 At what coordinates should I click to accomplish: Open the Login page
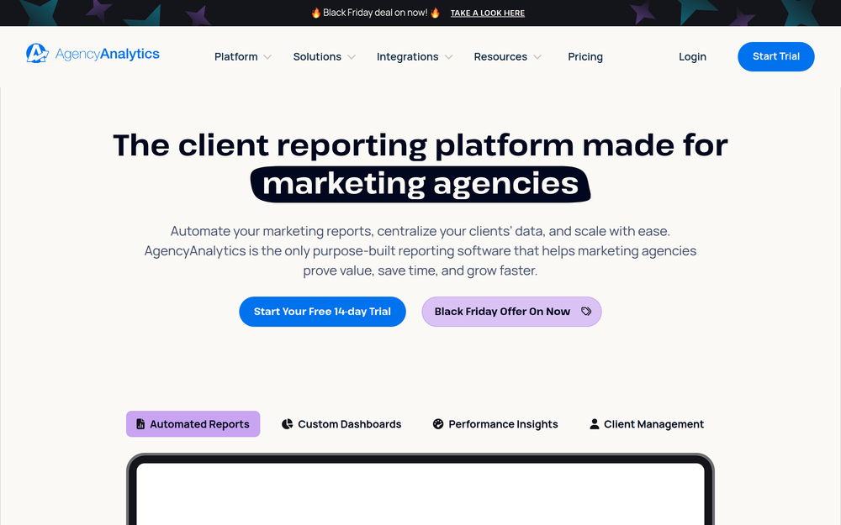[692, 57]
